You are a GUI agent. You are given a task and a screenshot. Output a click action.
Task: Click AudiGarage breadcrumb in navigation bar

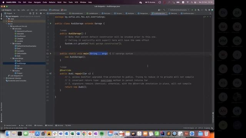(x=54, y=10)
